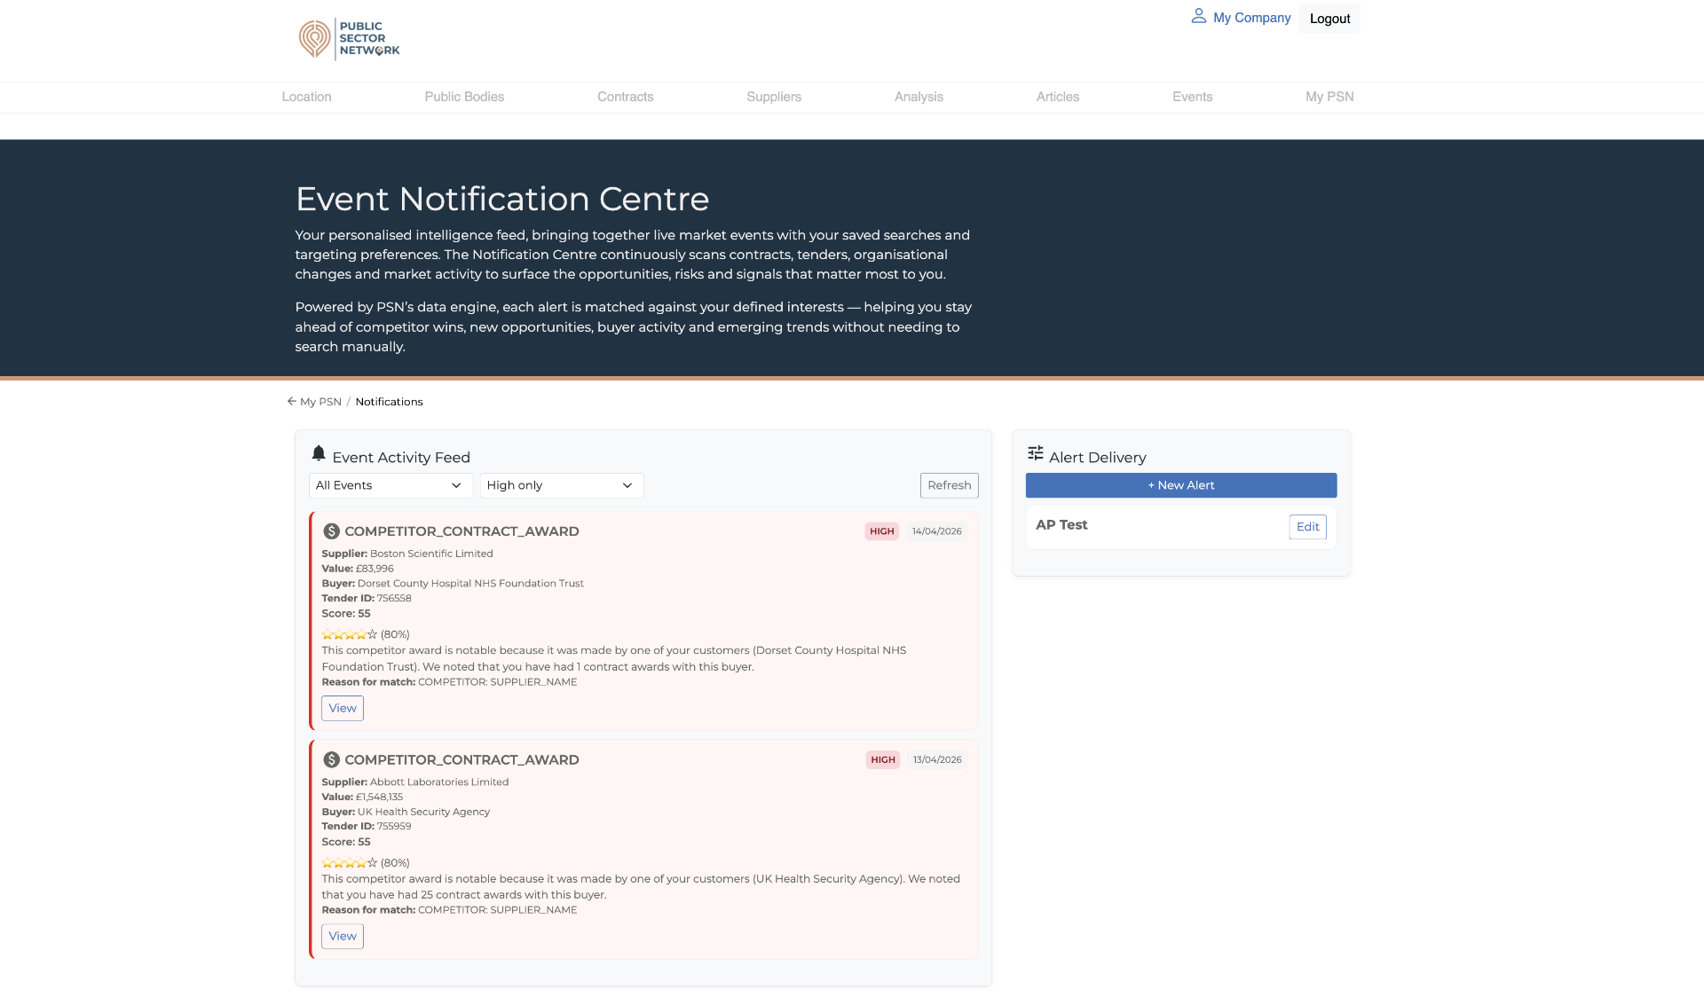
Task: Open the Location menu
Action: [x=306, y=97]
